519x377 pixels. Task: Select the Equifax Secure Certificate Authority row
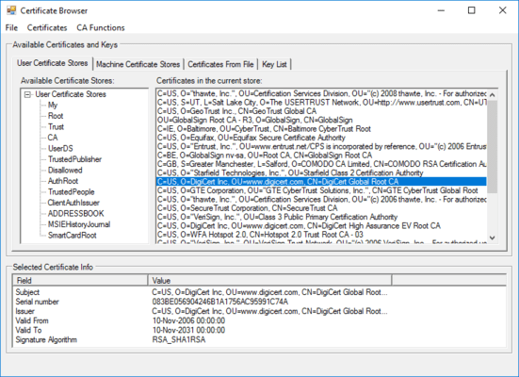click(x=321, y=138)
